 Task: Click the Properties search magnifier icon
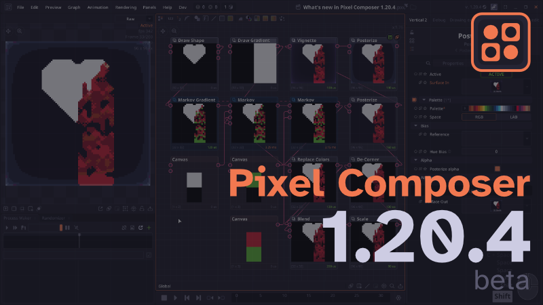pyautogui.click(x=428, y=63)
